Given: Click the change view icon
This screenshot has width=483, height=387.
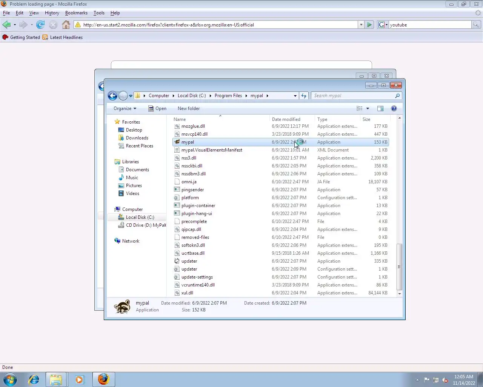Looking at the screenshot, I should tap(360, 108).
